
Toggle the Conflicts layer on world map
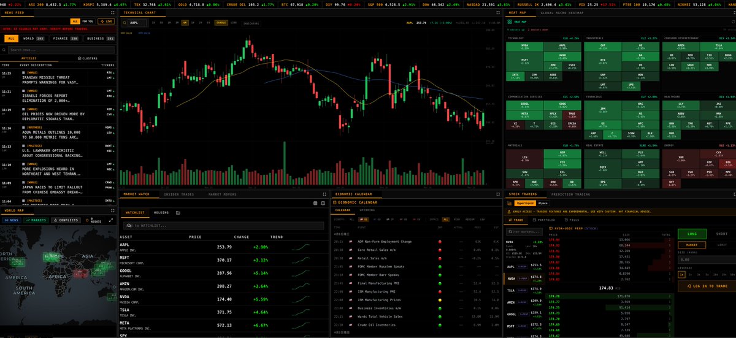point(66,220)
